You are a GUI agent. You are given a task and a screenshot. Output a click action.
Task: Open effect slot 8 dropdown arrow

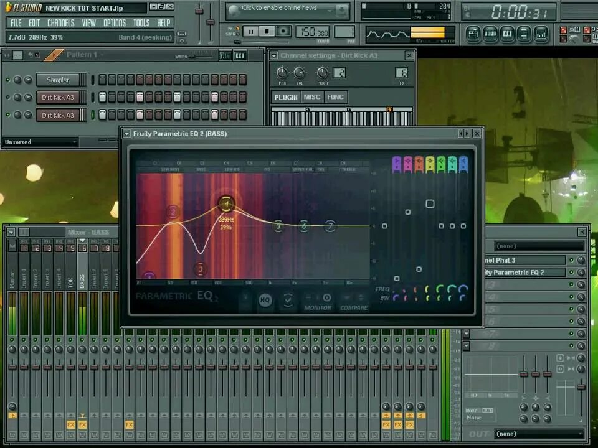pos(466,345)
